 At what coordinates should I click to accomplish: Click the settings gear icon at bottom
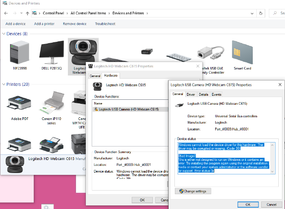[x=47, y=207]
